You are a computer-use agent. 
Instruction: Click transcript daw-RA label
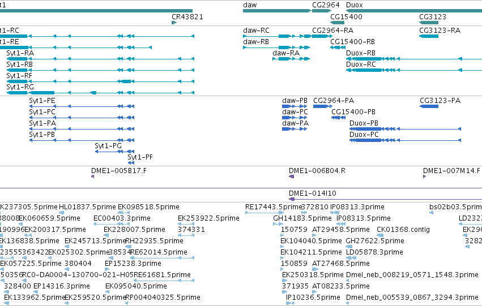point(286,53)
